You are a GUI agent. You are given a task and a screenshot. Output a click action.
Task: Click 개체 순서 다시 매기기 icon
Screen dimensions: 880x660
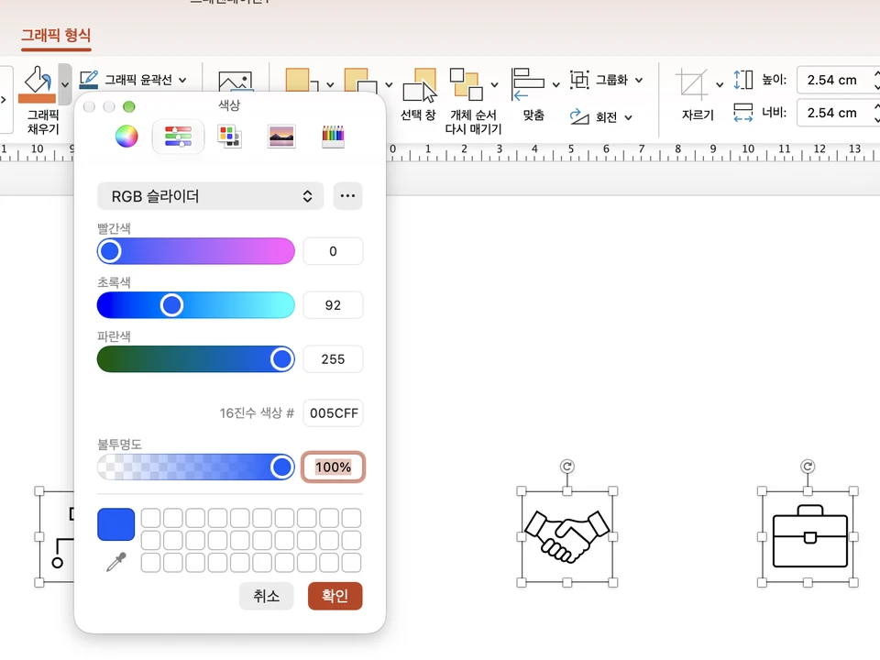(467, 83)
